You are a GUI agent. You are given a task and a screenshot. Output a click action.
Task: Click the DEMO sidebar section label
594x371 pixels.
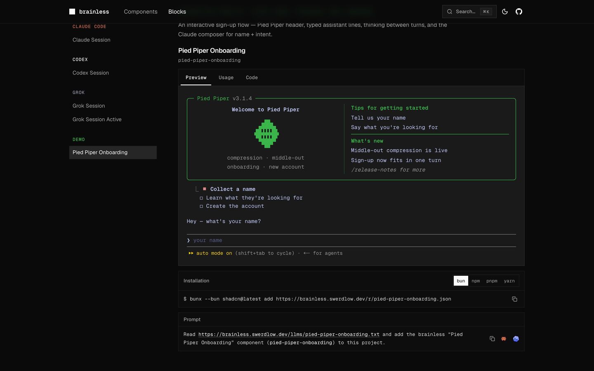pos(79,140)
